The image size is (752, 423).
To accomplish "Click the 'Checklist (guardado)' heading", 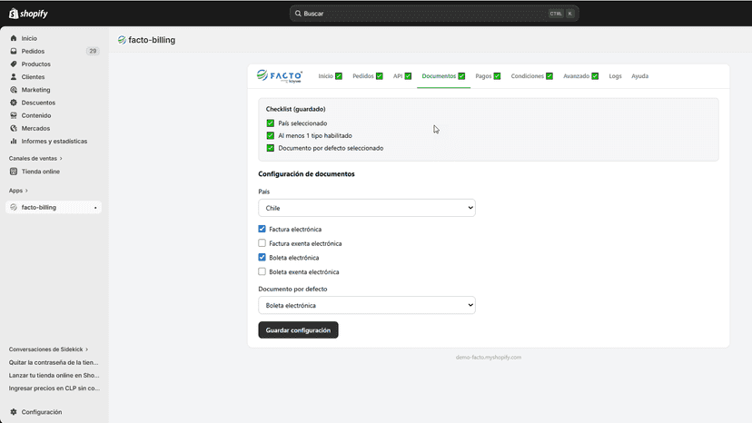I will pyautogui.click(x=295, y=109).
